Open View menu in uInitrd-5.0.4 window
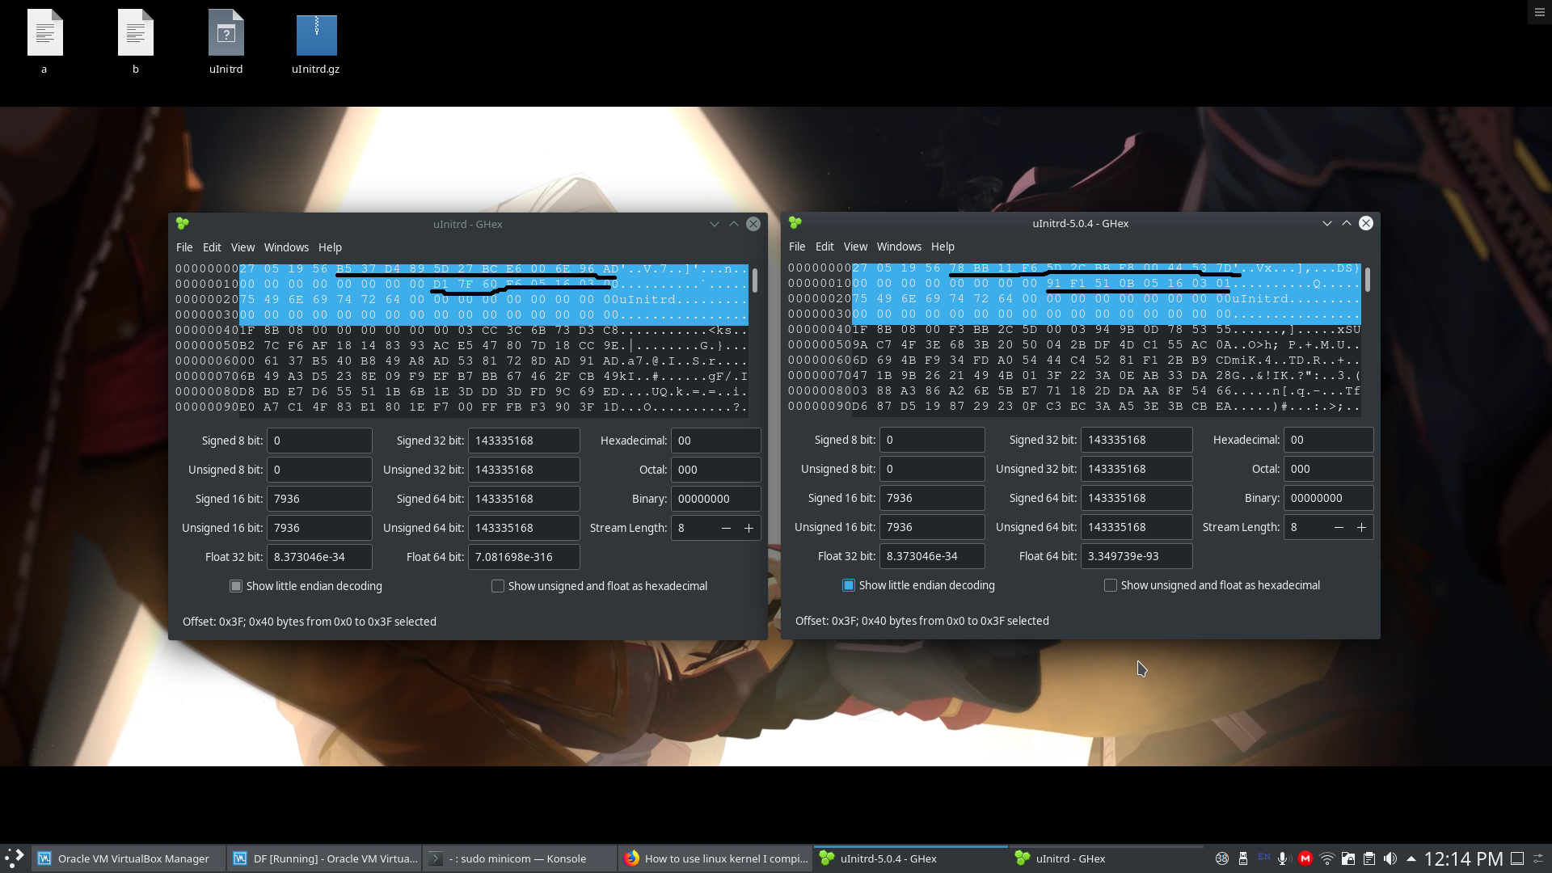The height and width of the screenshot is (873, 1552). coord(855,247)
